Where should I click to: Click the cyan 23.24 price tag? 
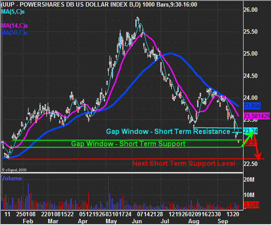click(251, 131)
